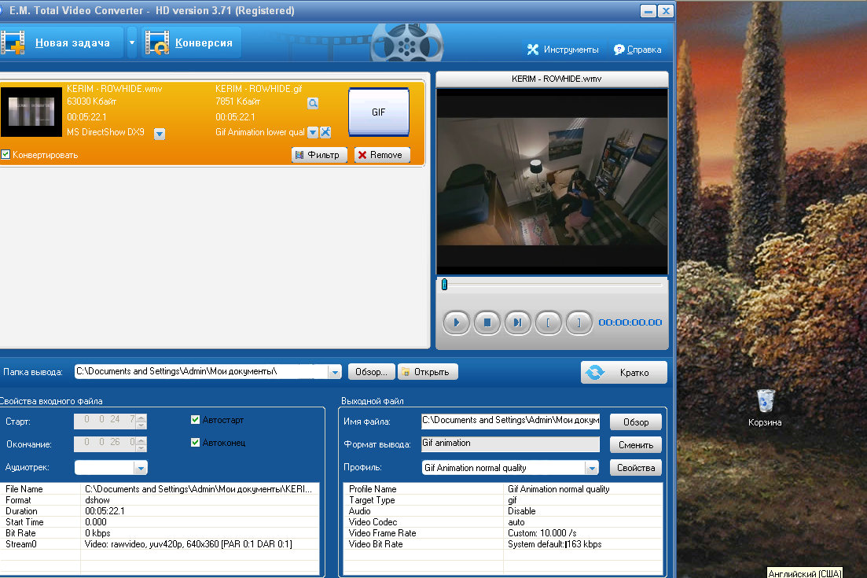Open profile Свойства button
Viewport: 867px width, 578px height.
[636, 467]
